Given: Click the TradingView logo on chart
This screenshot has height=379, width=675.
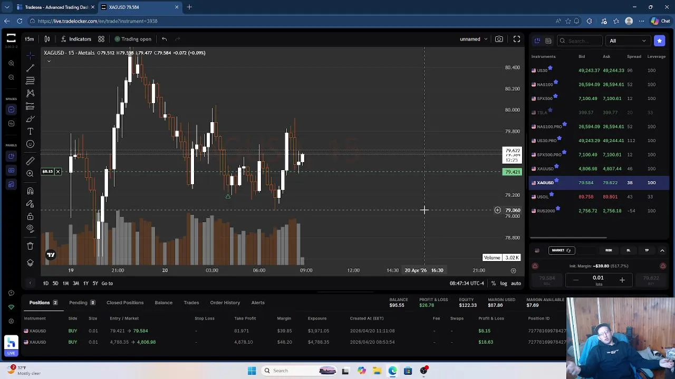Looking at the screenshot, I should 51,255.
